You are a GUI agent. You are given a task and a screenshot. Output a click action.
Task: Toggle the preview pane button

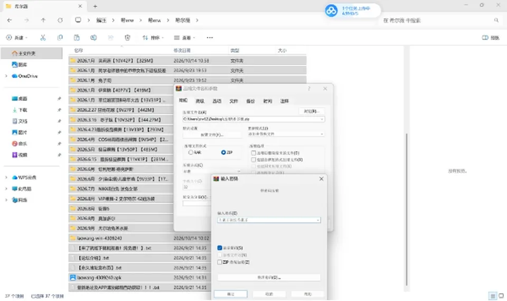[x=491, y=38]
